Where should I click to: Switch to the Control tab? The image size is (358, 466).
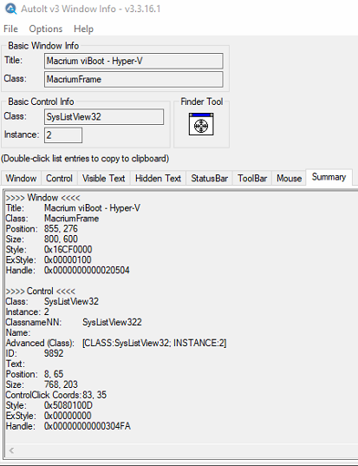59,178
